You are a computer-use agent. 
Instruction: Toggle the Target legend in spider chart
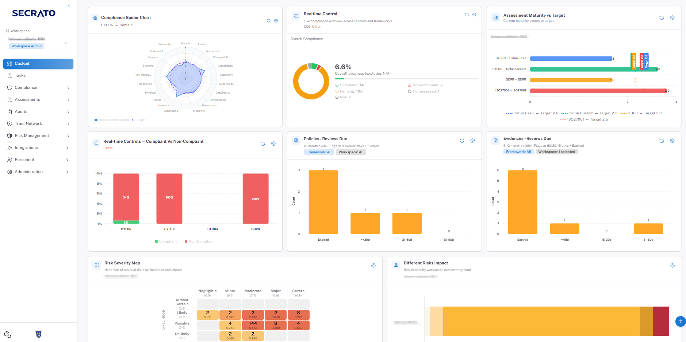139,120
